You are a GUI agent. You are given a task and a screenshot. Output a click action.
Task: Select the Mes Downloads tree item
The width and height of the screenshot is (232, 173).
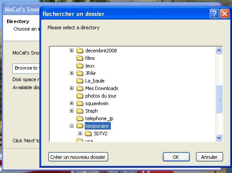(x=102, y=88)
